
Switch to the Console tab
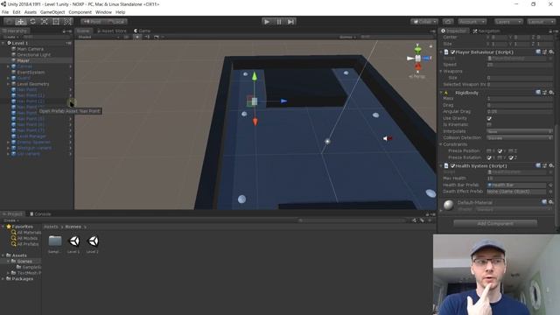pyautogui.click(x=40, y=213)
